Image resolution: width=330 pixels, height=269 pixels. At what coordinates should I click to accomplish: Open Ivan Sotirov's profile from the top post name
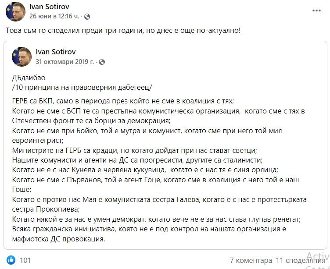49,7
